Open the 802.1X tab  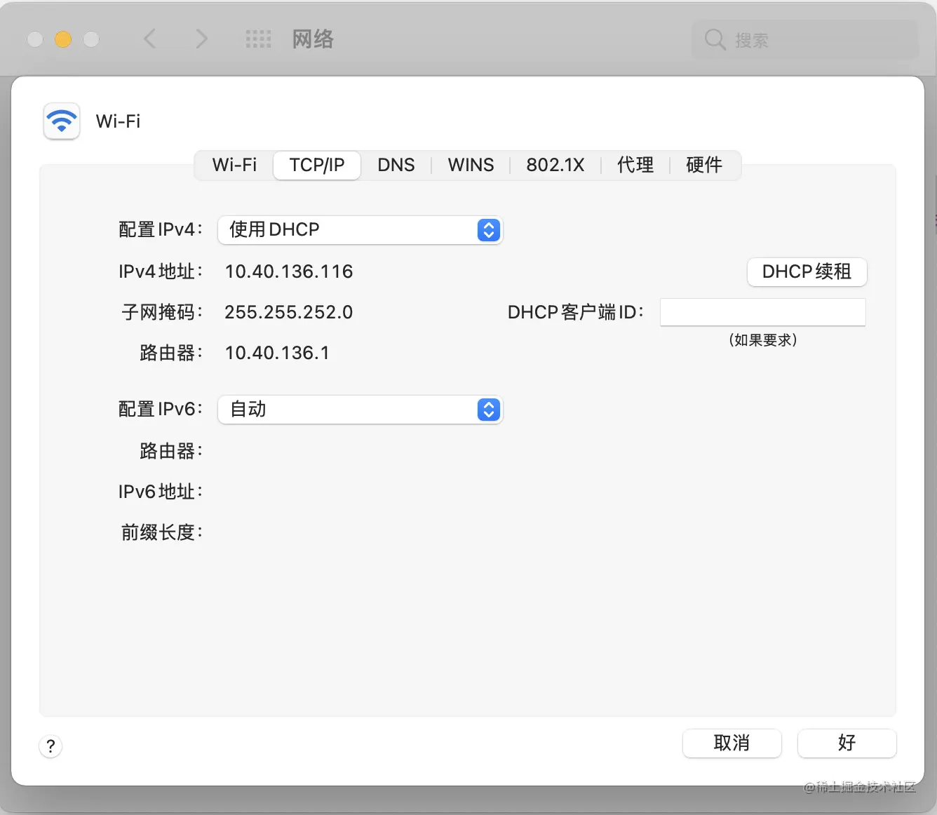coord(555,166)
